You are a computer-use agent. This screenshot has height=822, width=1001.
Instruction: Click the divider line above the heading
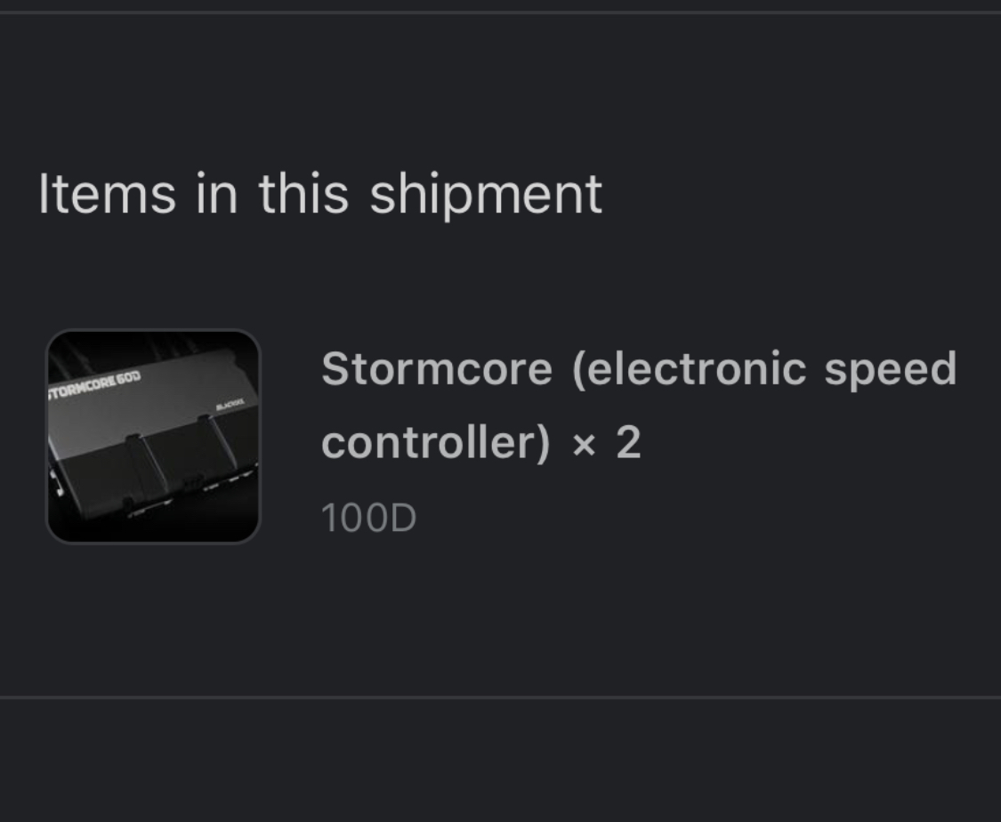coord(500,12)
